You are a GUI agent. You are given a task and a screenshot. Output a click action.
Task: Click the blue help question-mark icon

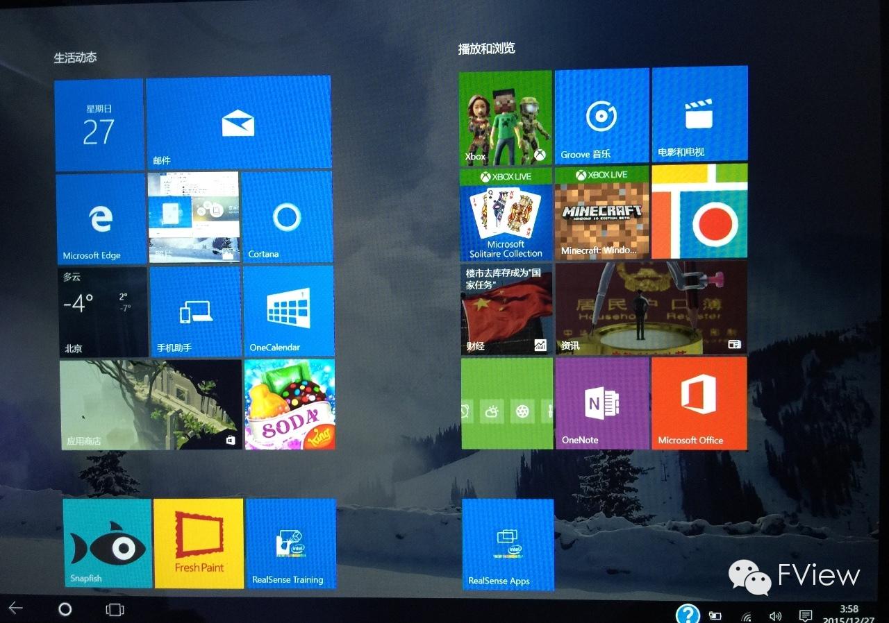[688, 614]
